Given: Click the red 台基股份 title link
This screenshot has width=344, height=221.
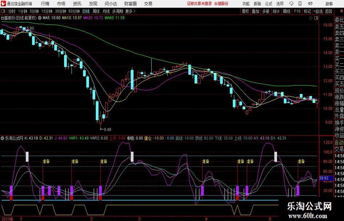Looking at the screenshot, I should click(x=221, y=4).
